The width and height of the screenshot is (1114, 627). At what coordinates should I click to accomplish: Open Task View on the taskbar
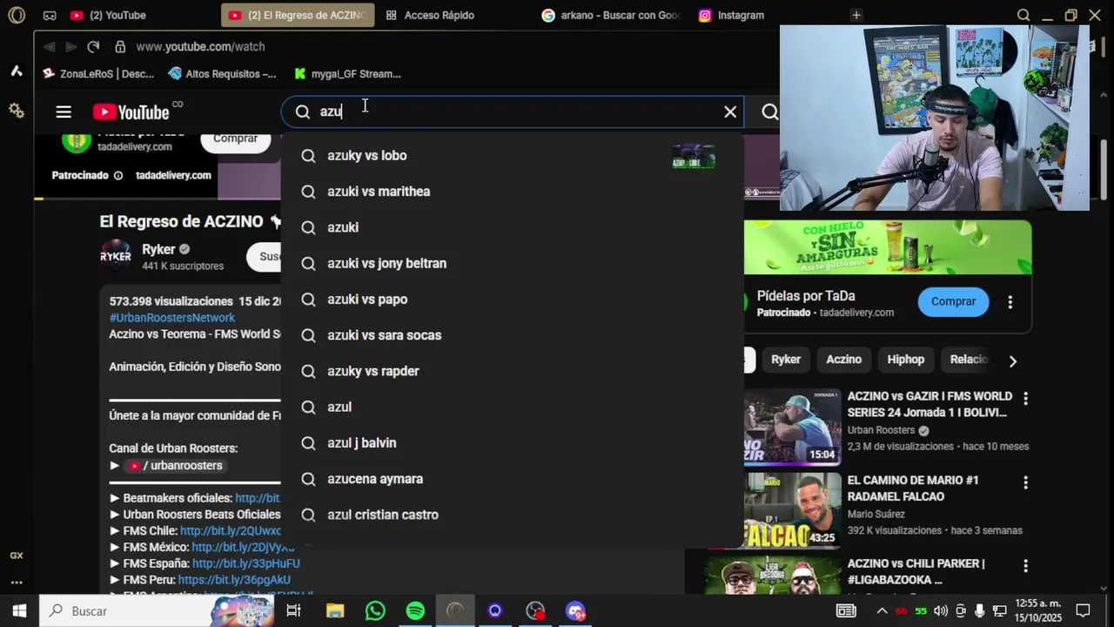coord(293,610)
